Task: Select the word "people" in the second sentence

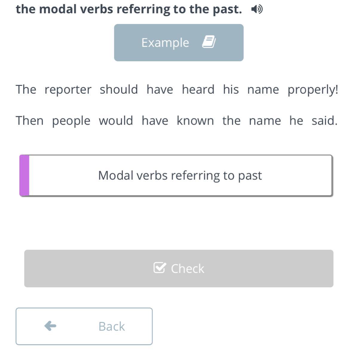Action: pyautogui.click(x=71, y=121)
